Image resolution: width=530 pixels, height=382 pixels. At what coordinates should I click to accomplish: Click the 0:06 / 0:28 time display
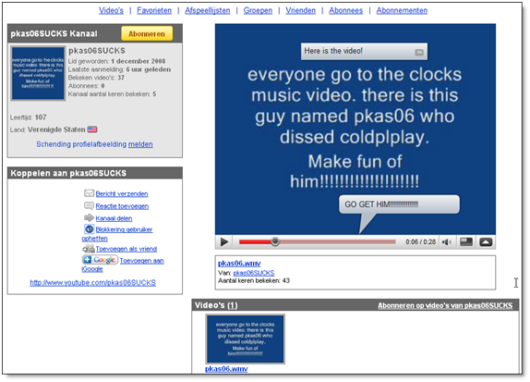tap(420, 241)
